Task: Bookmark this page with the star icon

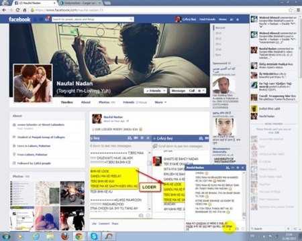Action: click(291, 10)
